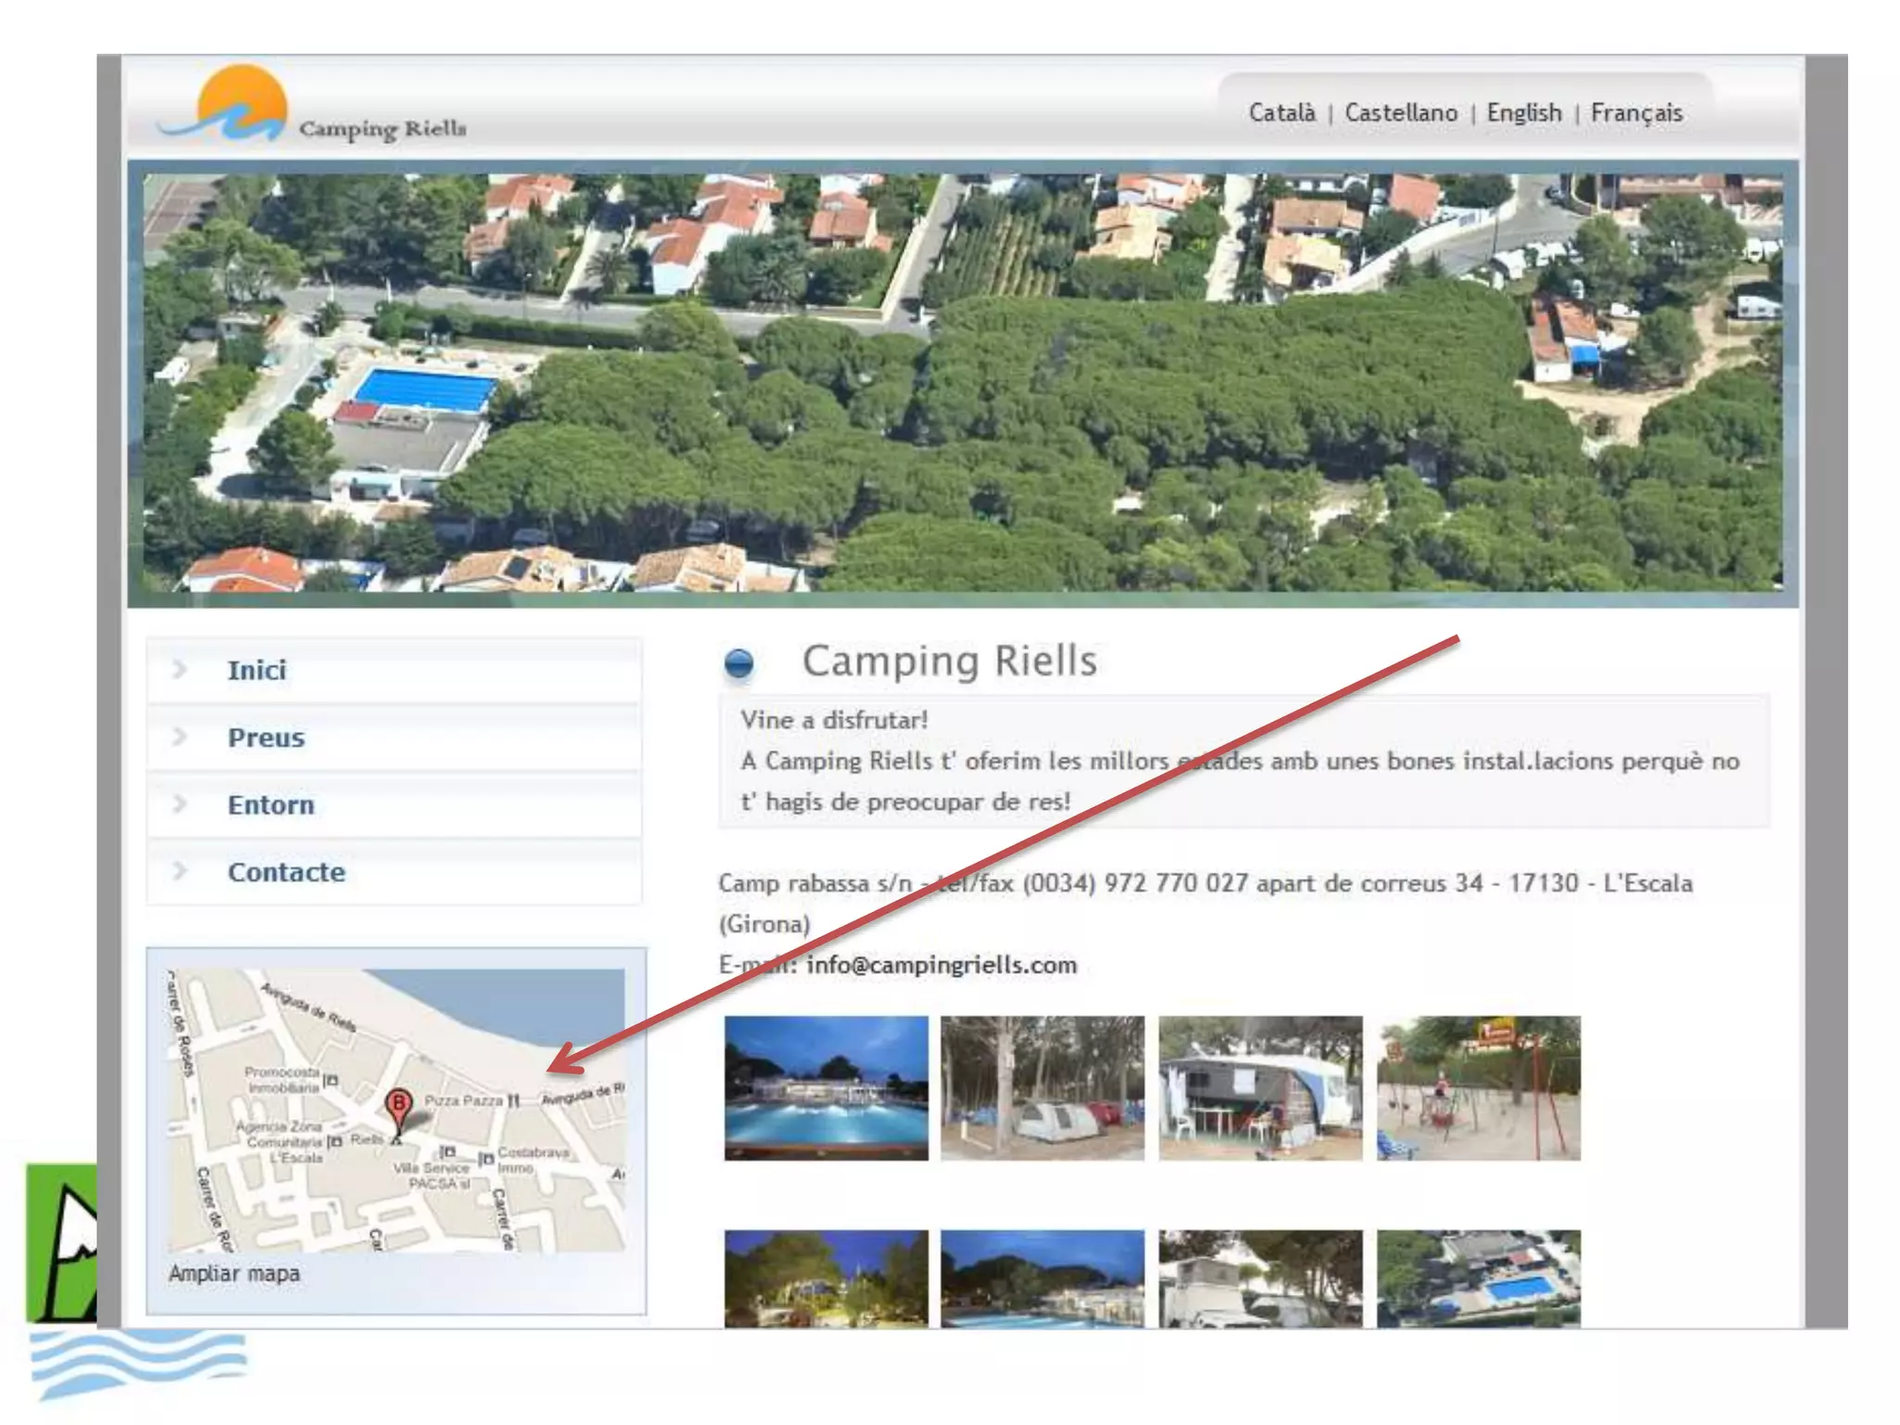Image resolution: width=1900 pixels, height=1425 pixels.
Task: Switch language to Français
Action: [x=1636, y=113]
